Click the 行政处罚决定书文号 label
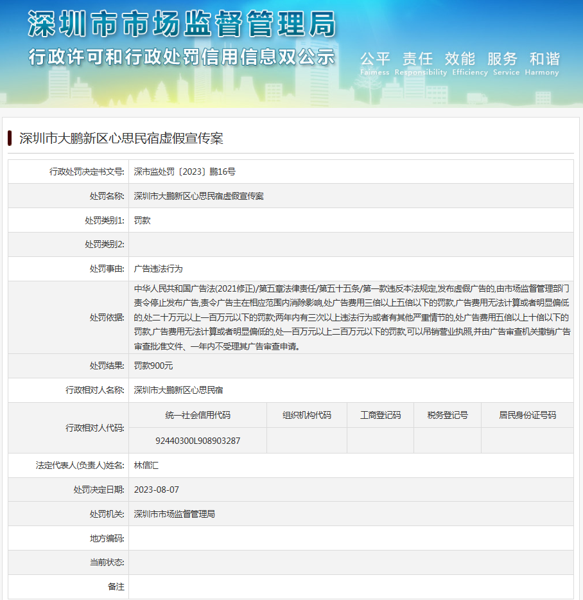 tap(87, 172)
